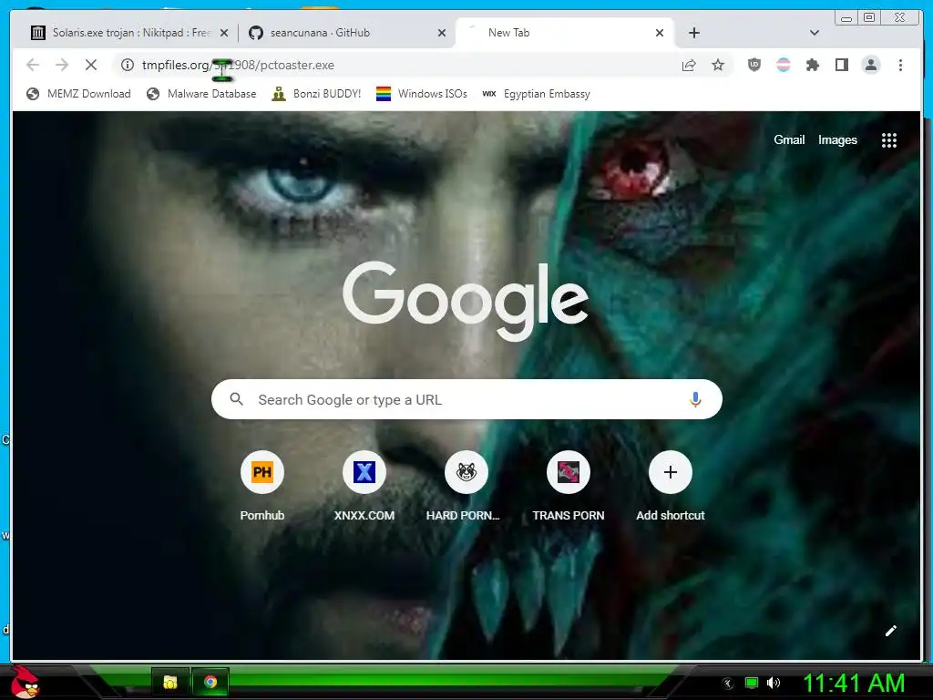Close the New Tab tab
933x700 pixels.
660,33
